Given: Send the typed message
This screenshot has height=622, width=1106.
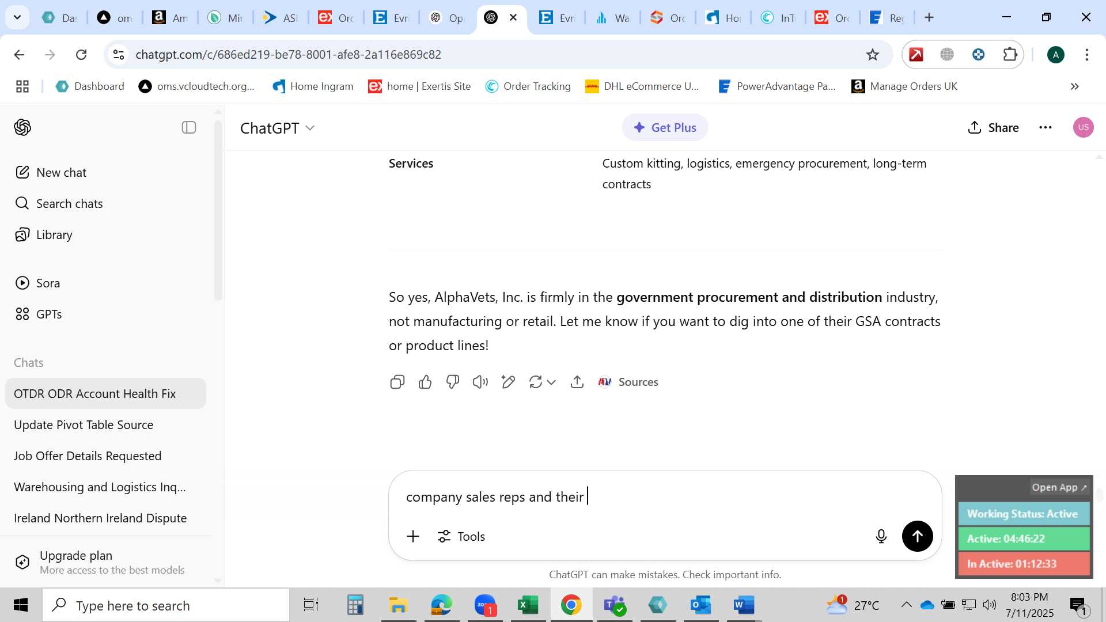Looking at the screenshot, I should tap(917, 536).
